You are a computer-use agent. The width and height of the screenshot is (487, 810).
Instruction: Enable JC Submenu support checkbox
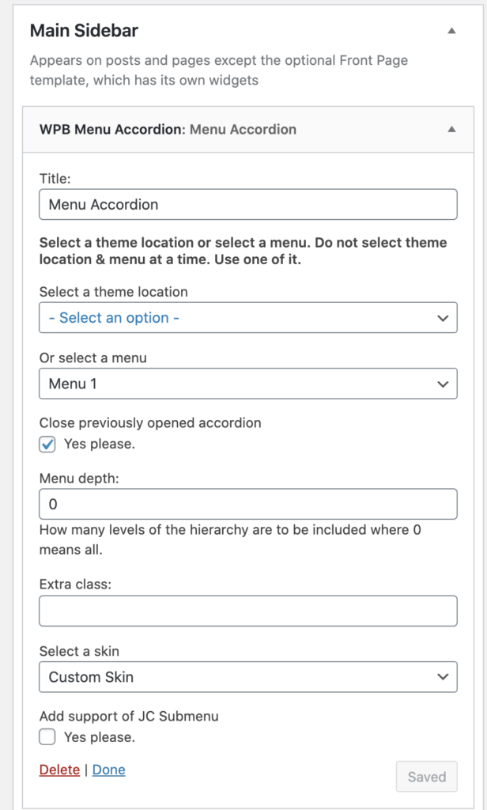coord(47,737)
